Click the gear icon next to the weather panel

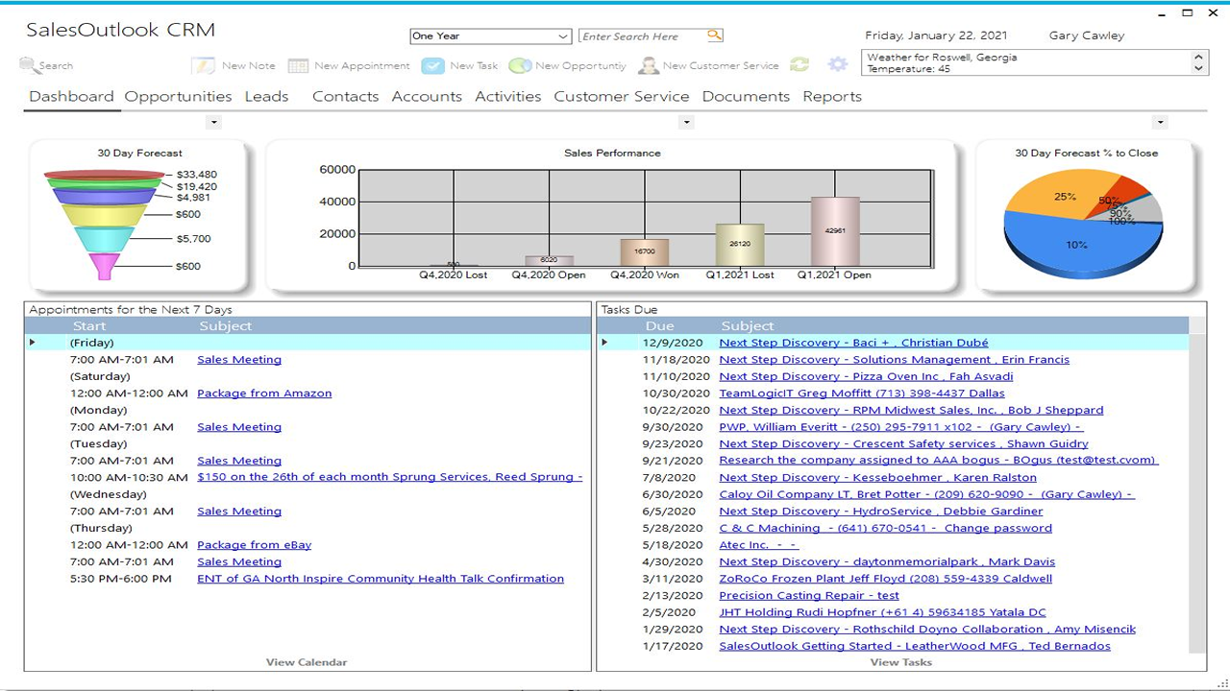tap(837, 64)
